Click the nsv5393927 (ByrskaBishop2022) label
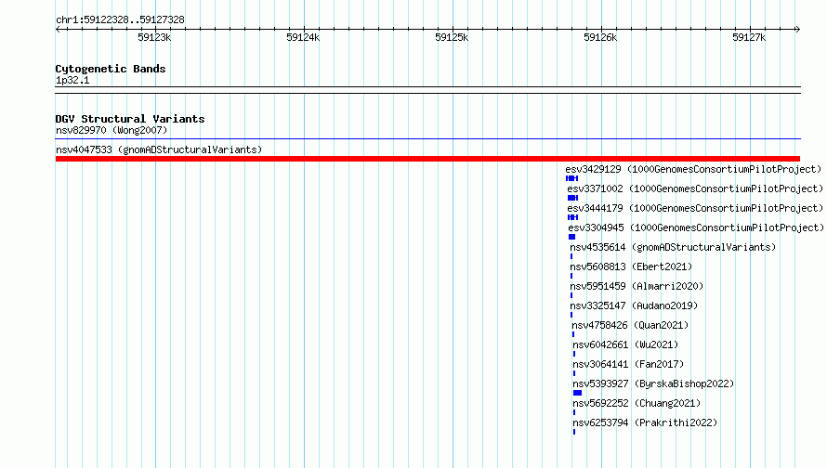This screenshot has height=468, width=827. click(653, 383)
